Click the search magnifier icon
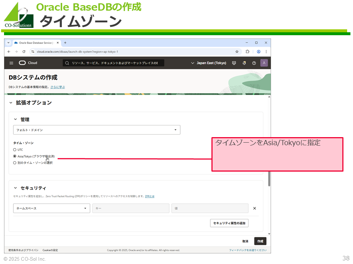Viewport: 353px width, 264px height. (x=67, y=63)
